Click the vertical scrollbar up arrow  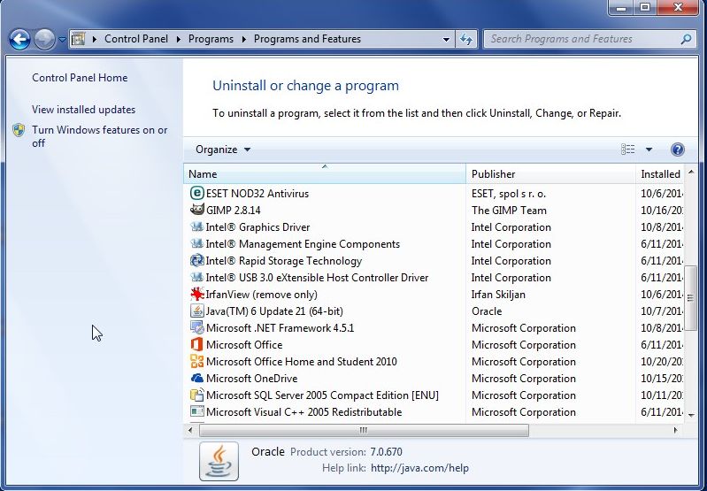click(691, 173)
